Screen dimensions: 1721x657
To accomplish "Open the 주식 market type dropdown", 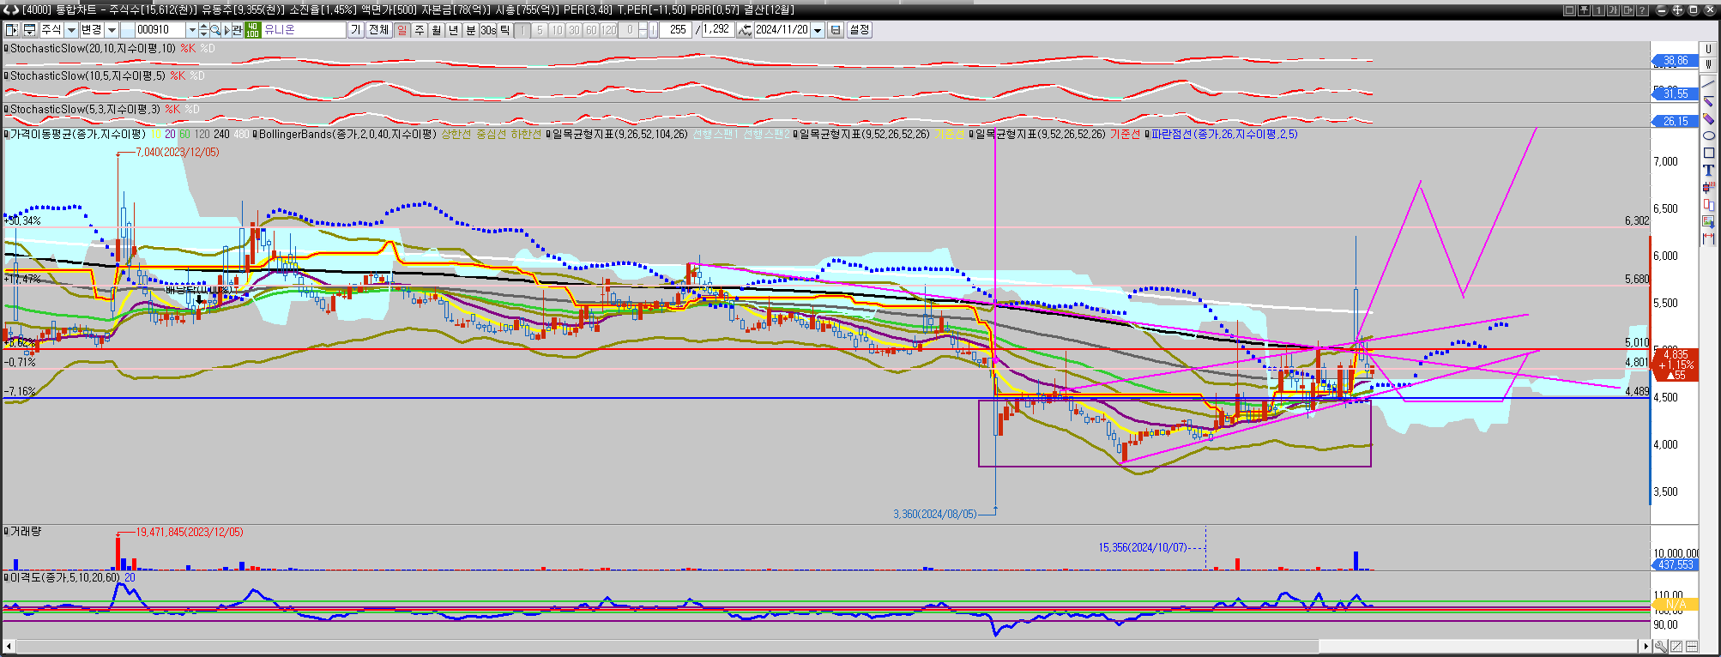I will point(71,30).
